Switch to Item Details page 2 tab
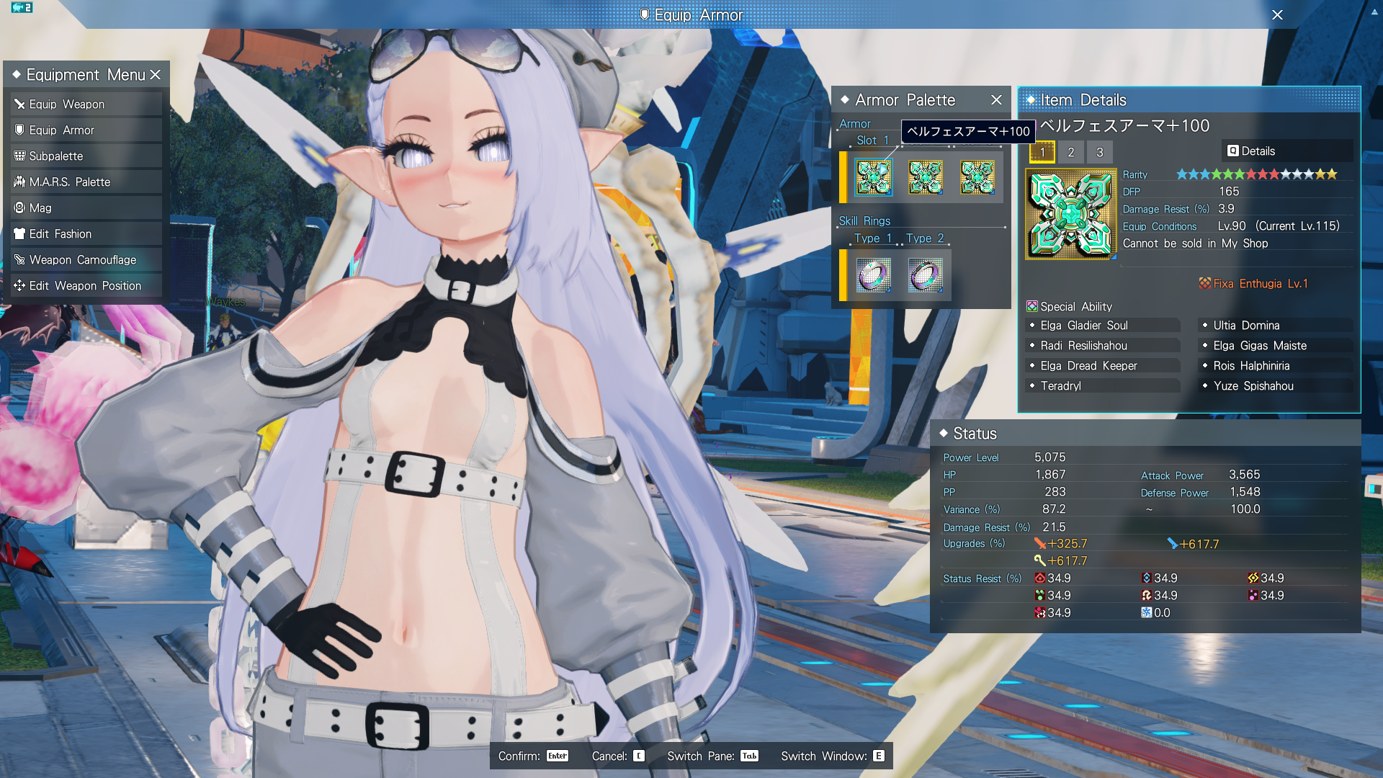The image size is (1383, 778). click(x=1071, y=152)
